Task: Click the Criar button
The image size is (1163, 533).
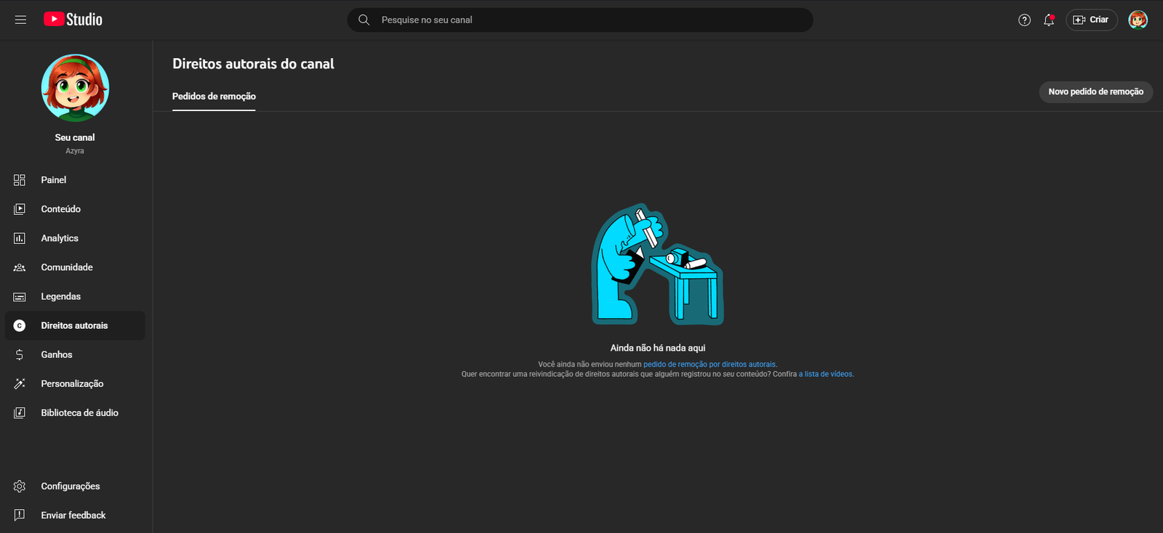Action: (1091, 20)
